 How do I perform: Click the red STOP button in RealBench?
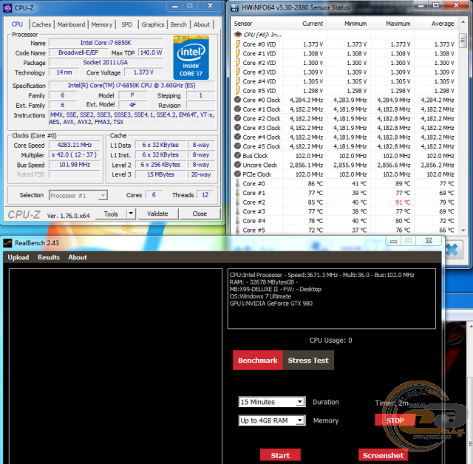[x=395, y=420]
